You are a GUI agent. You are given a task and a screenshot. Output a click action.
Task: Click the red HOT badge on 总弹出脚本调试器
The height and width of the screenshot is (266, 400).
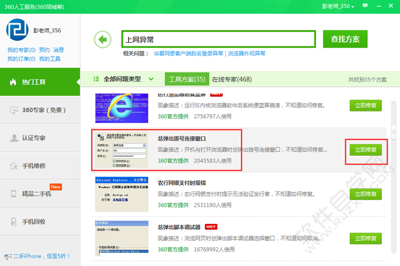click(x=211, y=227)
